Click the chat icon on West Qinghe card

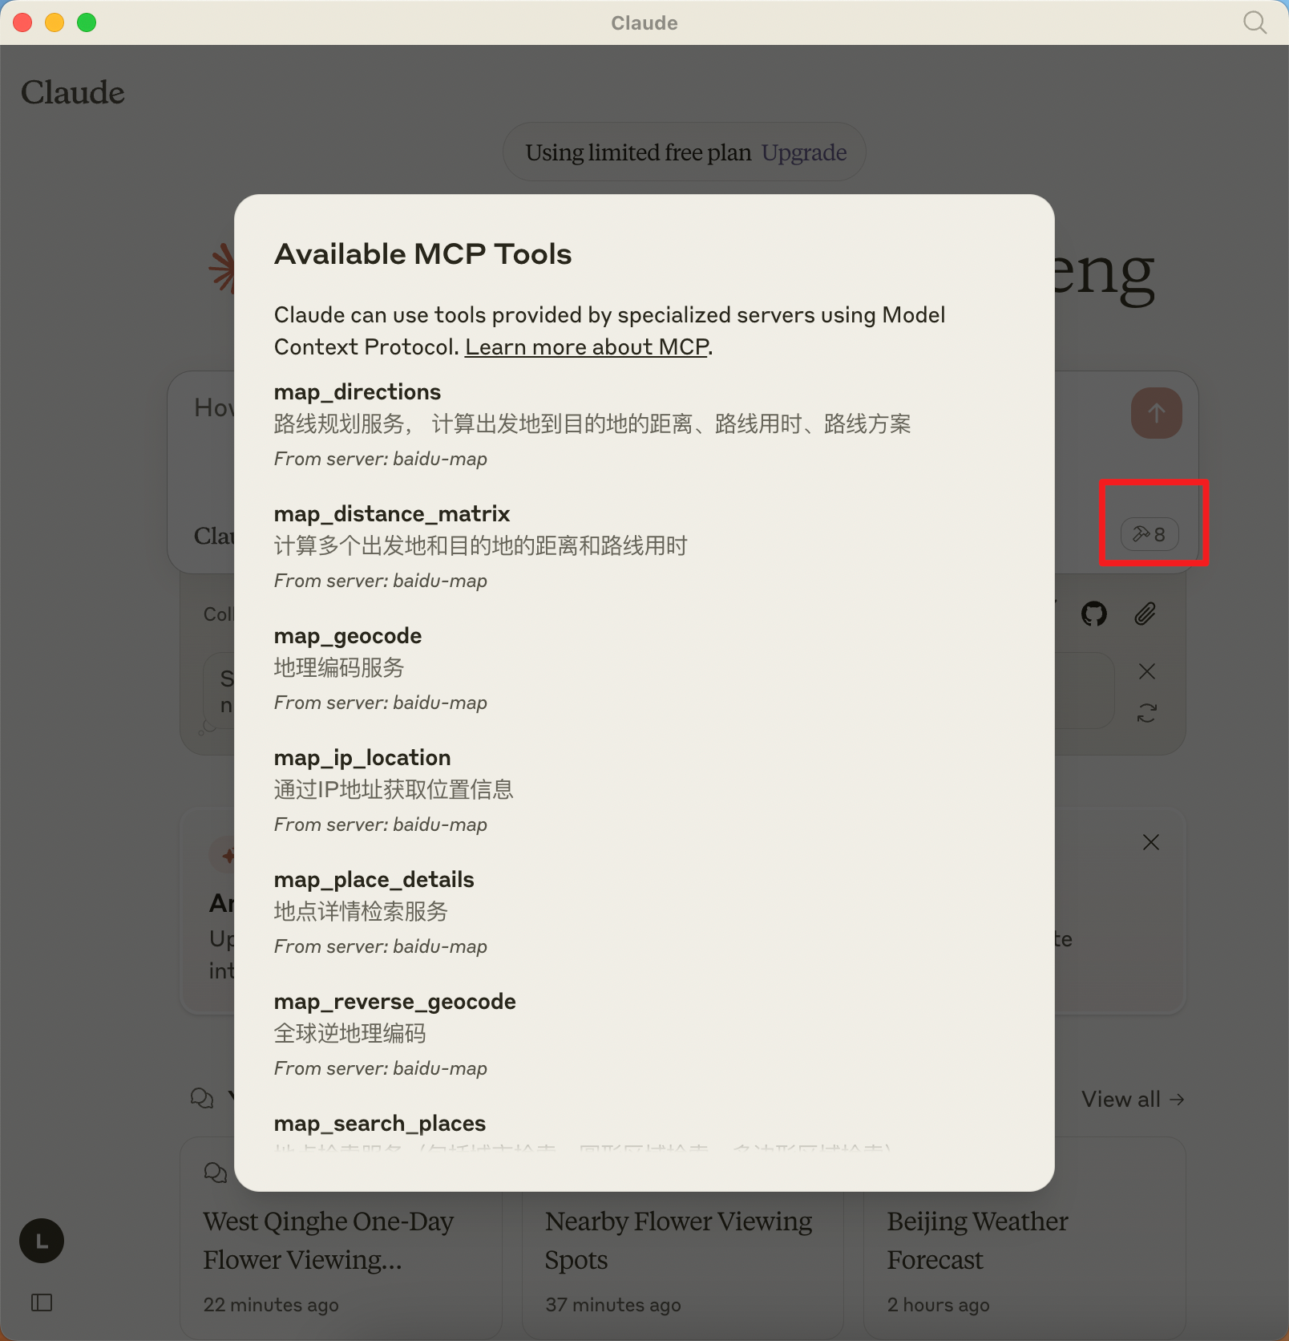coord(215,1173)
